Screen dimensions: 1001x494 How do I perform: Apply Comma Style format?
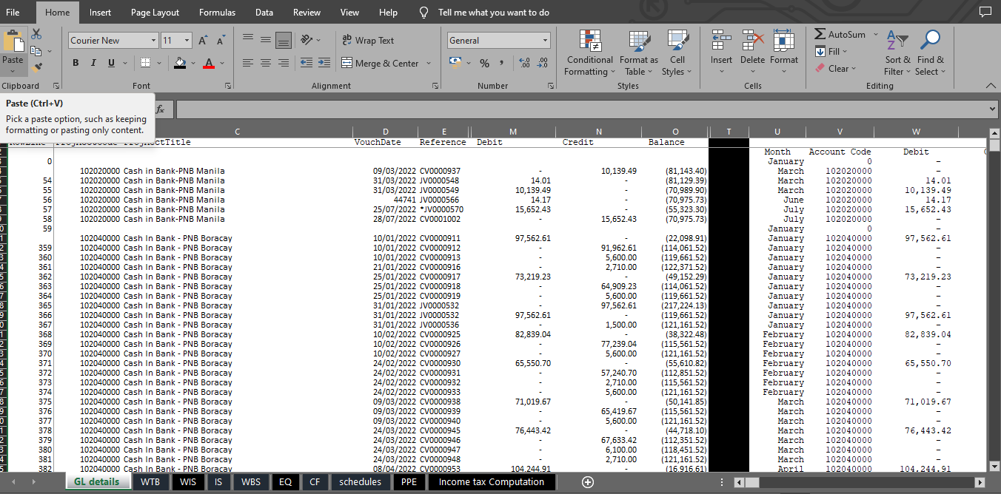501,64
